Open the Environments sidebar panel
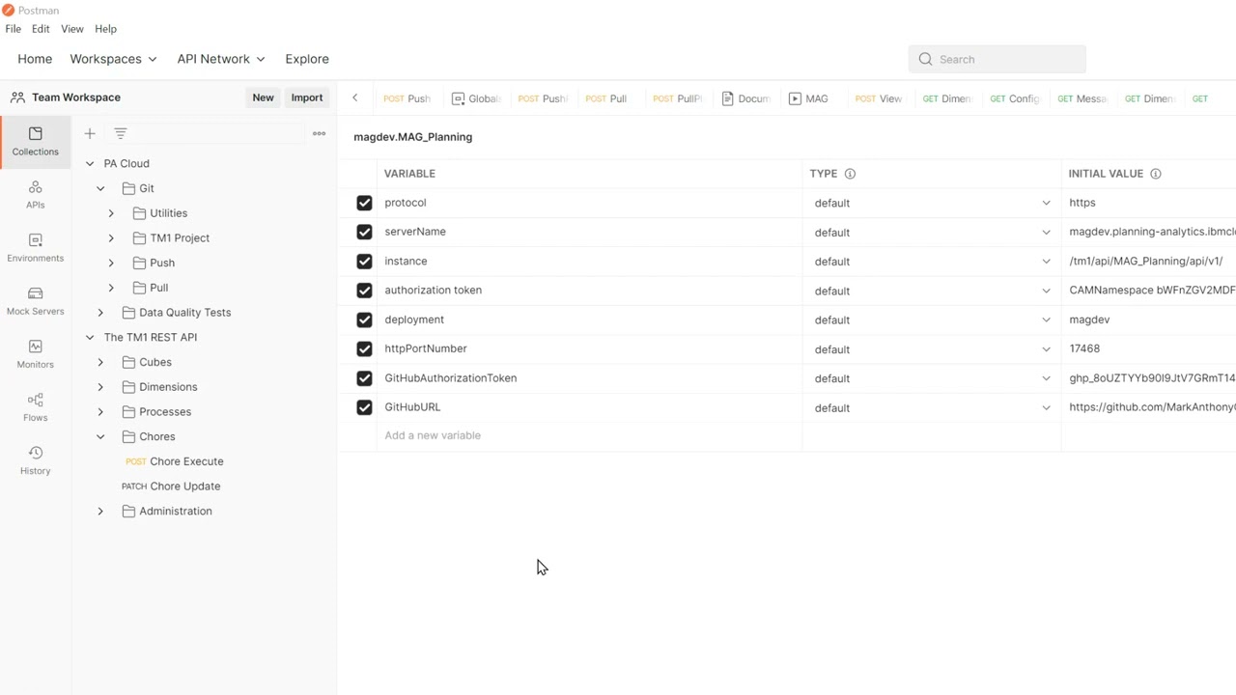 pos(35,247)
